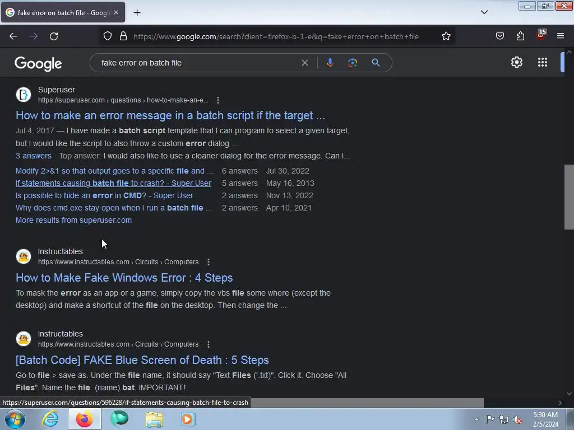This screenshot has height=430, width=574.
Task: Click the 'May 16, 2013' date text
Action: tap(290, 183)
